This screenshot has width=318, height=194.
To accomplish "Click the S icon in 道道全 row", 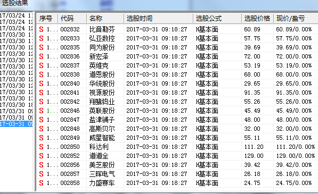I will (x=42, y=156).
